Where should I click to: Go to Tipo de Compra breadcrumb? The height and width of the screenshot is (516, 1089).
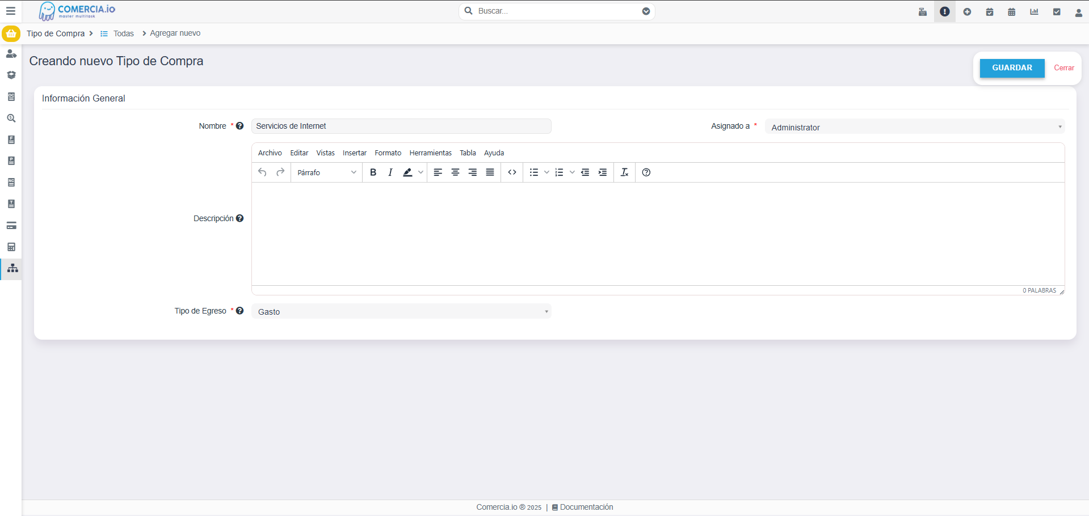56,33
